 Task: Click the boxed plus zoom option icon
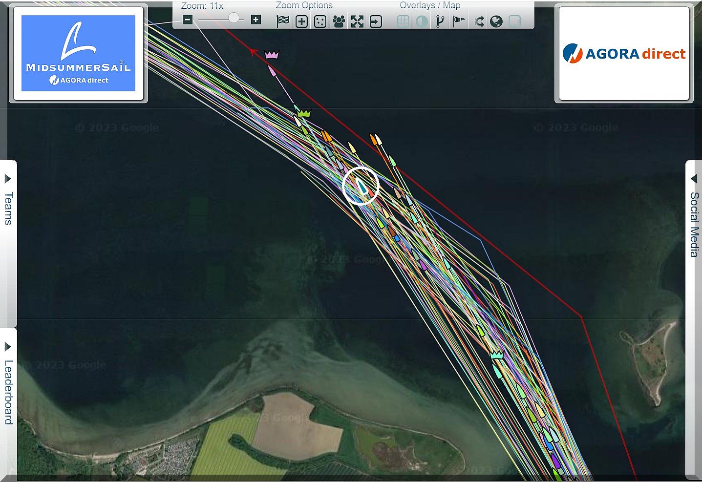coord(301,21)
